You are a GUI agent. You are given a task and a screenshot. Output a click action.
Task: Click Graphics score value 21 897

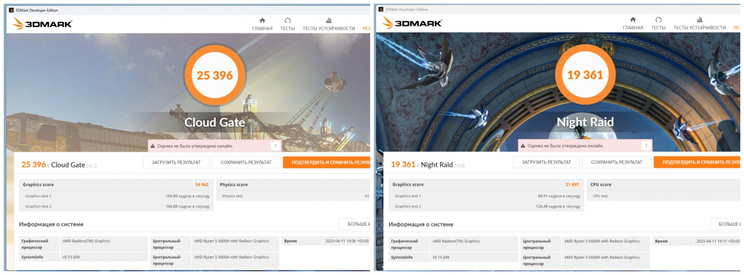[572, 185]
